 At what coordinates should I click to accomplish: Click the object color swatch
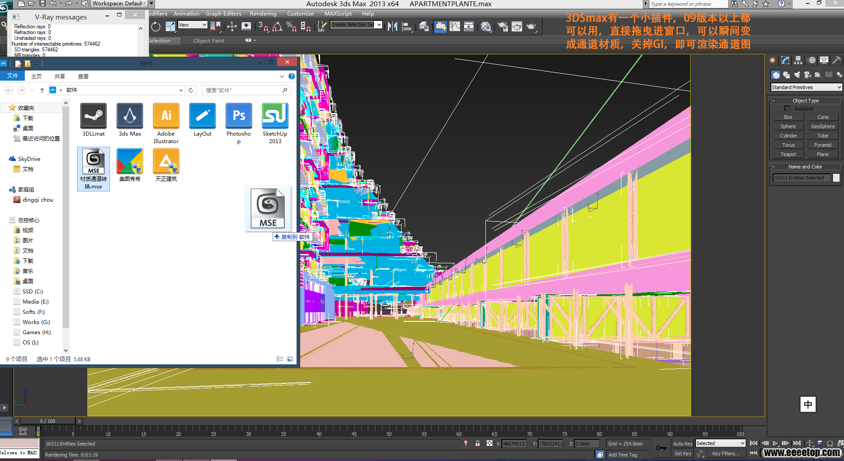[x=836, y=178]
